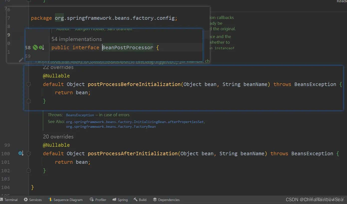The width and height of the screenshot is (347, 204).
Task: Click the BeanPostProcessor interface name
Action: pyautogui.click(x=128, y=47)
